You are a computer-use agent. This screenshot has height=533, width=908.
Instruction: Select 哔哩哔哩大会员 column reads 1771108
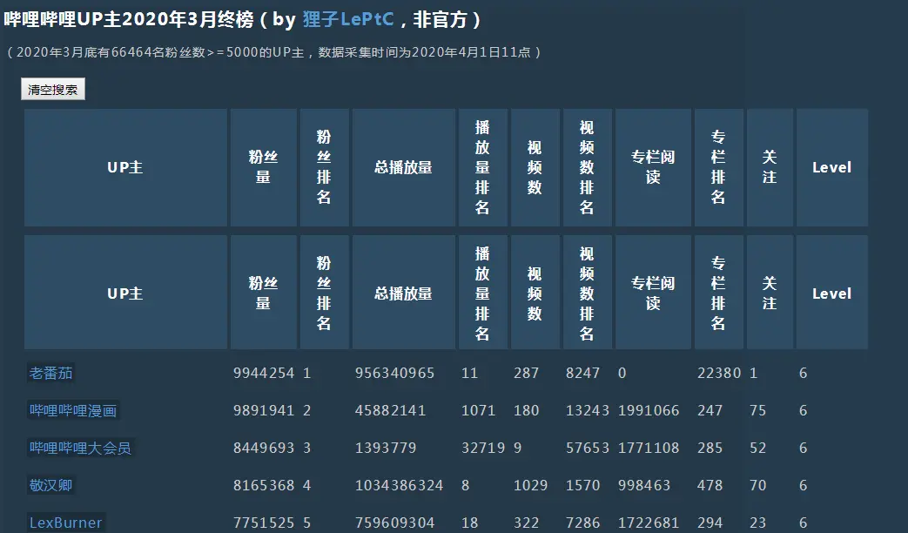pos(649,448)
